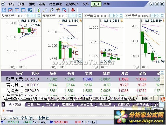
Task: Open the quote list table icon
Action: (x=23, y=10)
